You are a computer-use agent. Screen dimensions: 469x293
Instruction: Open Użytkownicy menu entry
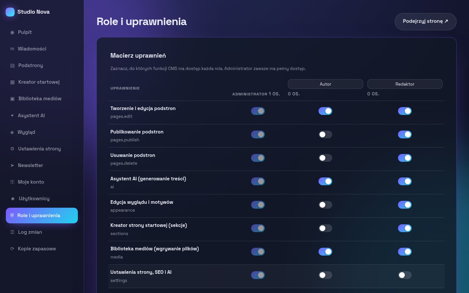pyautogui.click(x=42, y=199)
